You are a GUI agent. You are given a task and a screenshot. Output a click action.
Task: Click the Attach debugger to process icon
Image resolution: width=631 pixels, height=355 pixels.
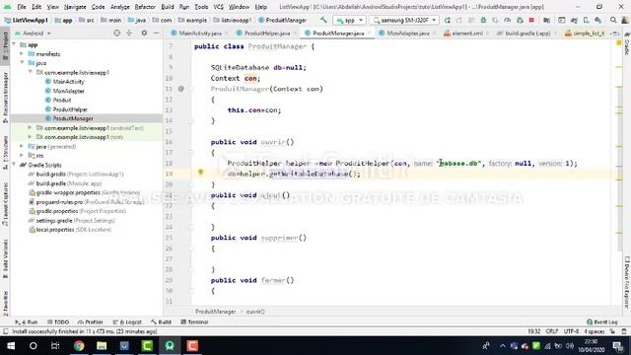(x=520, y=20)
